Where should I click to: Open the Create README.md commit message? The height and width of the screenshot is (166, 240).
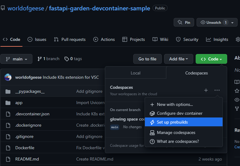coord(95,159)
